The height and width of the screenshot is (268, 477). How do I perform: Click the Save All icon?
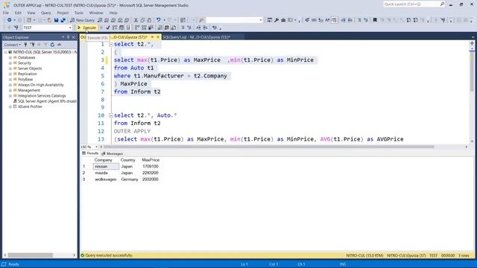(63, 20)
